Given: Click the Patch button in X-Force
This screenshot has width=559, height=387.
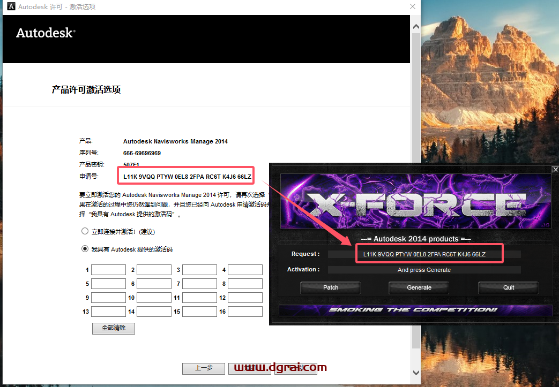Looking at the screenshot, I should (331, 287).
